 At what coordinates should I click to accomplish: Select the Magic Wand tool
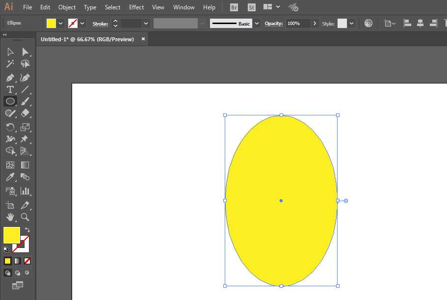10,64
